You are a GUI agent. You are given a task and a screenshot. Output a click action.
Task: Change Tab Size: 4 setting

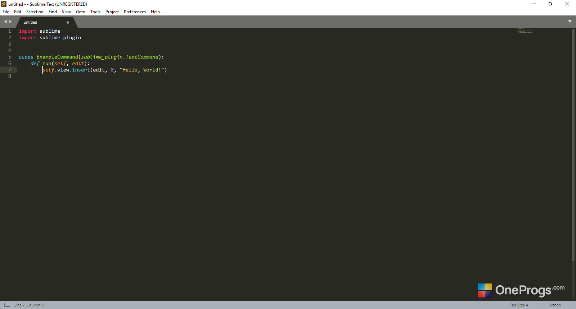pos(519,305)
